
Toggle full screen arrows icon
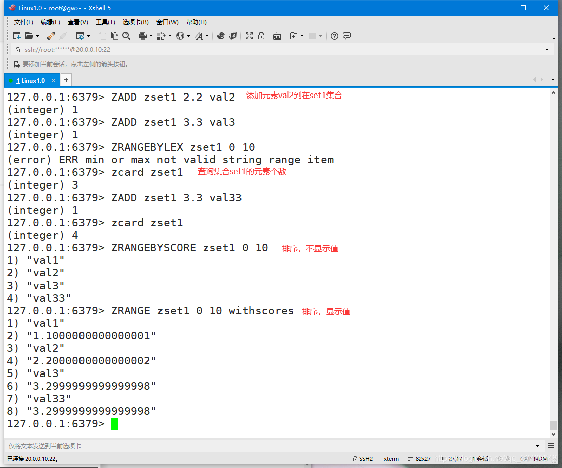(x=249, y=36)
